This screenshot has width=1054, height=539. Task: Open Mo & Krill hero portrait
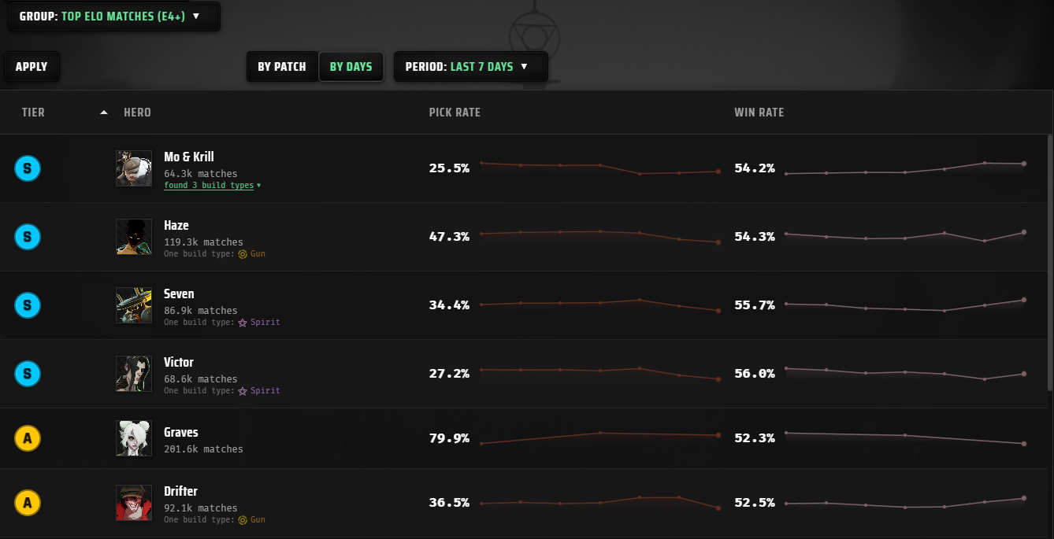click(x=134, y=168)
